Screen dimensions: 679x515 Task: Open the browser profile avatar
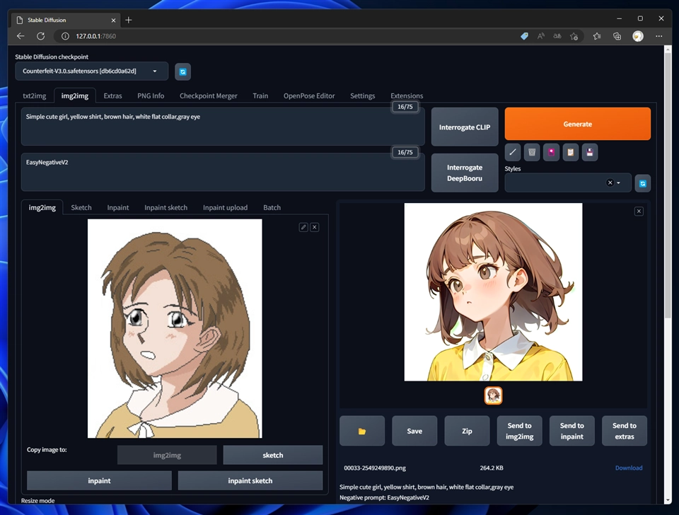(638, 36)
